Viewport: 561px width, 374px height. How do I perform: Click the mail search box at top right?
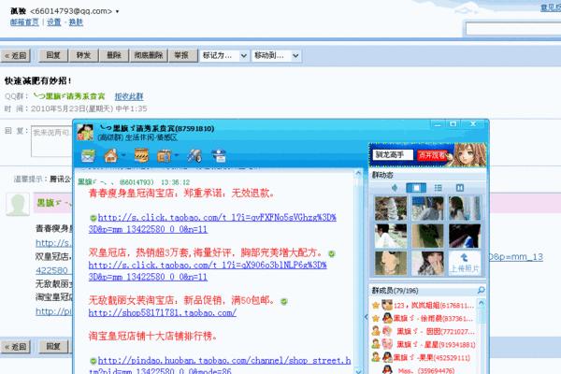(x=513, y=28)
